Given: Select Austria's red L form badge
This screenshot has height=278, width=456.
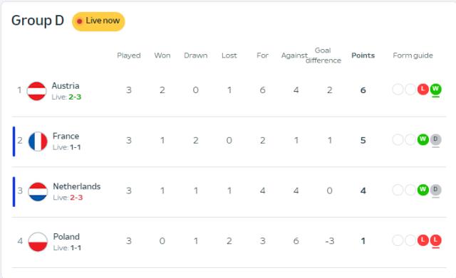Looking at the screenshot, I should [423, 89].
